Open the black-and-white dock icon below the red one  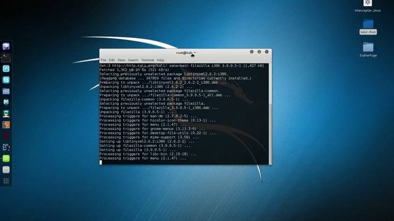pos(6,147)
